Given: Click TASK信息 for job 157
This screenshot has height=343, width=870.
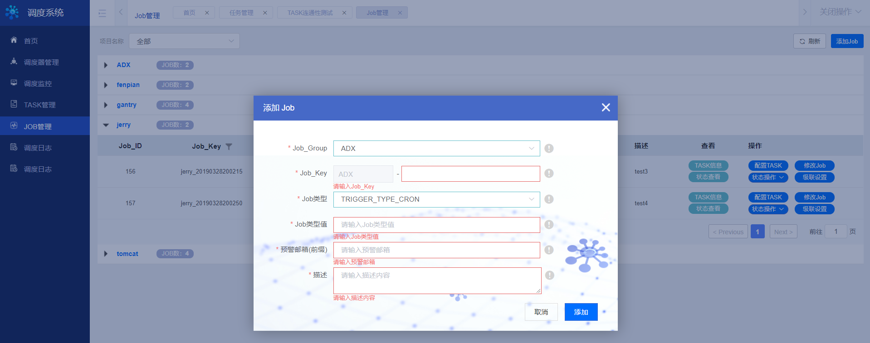Looking at the screenshot, I should click(708, 197).
